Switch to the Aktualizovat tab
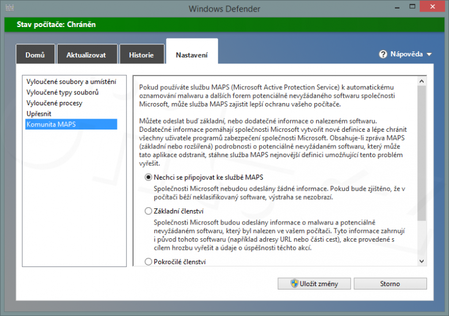 [87, 54]
